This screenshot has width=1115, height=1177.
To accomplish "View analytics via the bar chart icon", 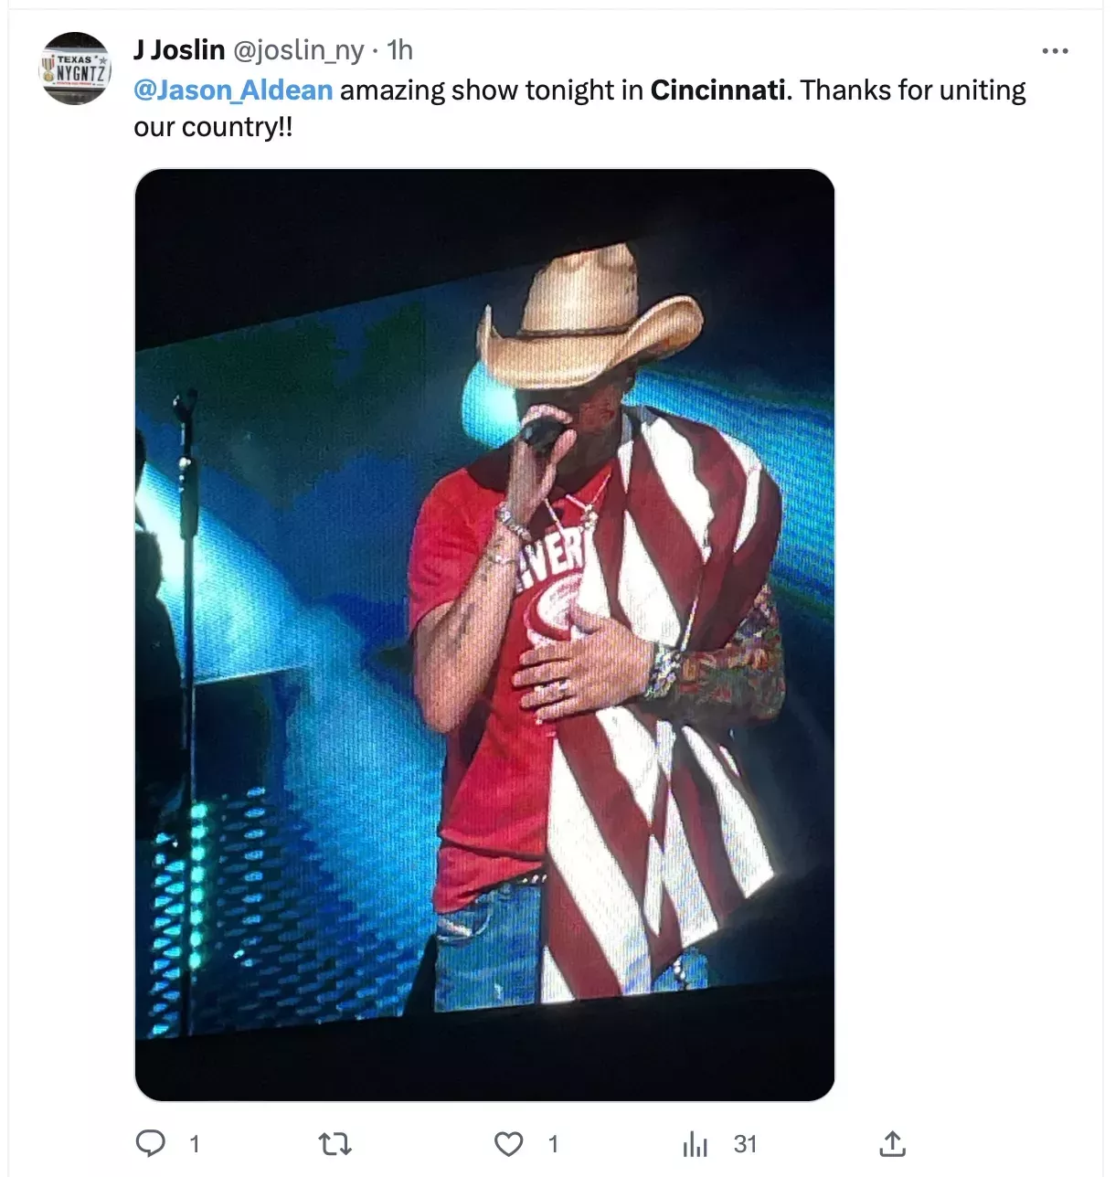I will pyautogui.click(x=696, y=1143).
